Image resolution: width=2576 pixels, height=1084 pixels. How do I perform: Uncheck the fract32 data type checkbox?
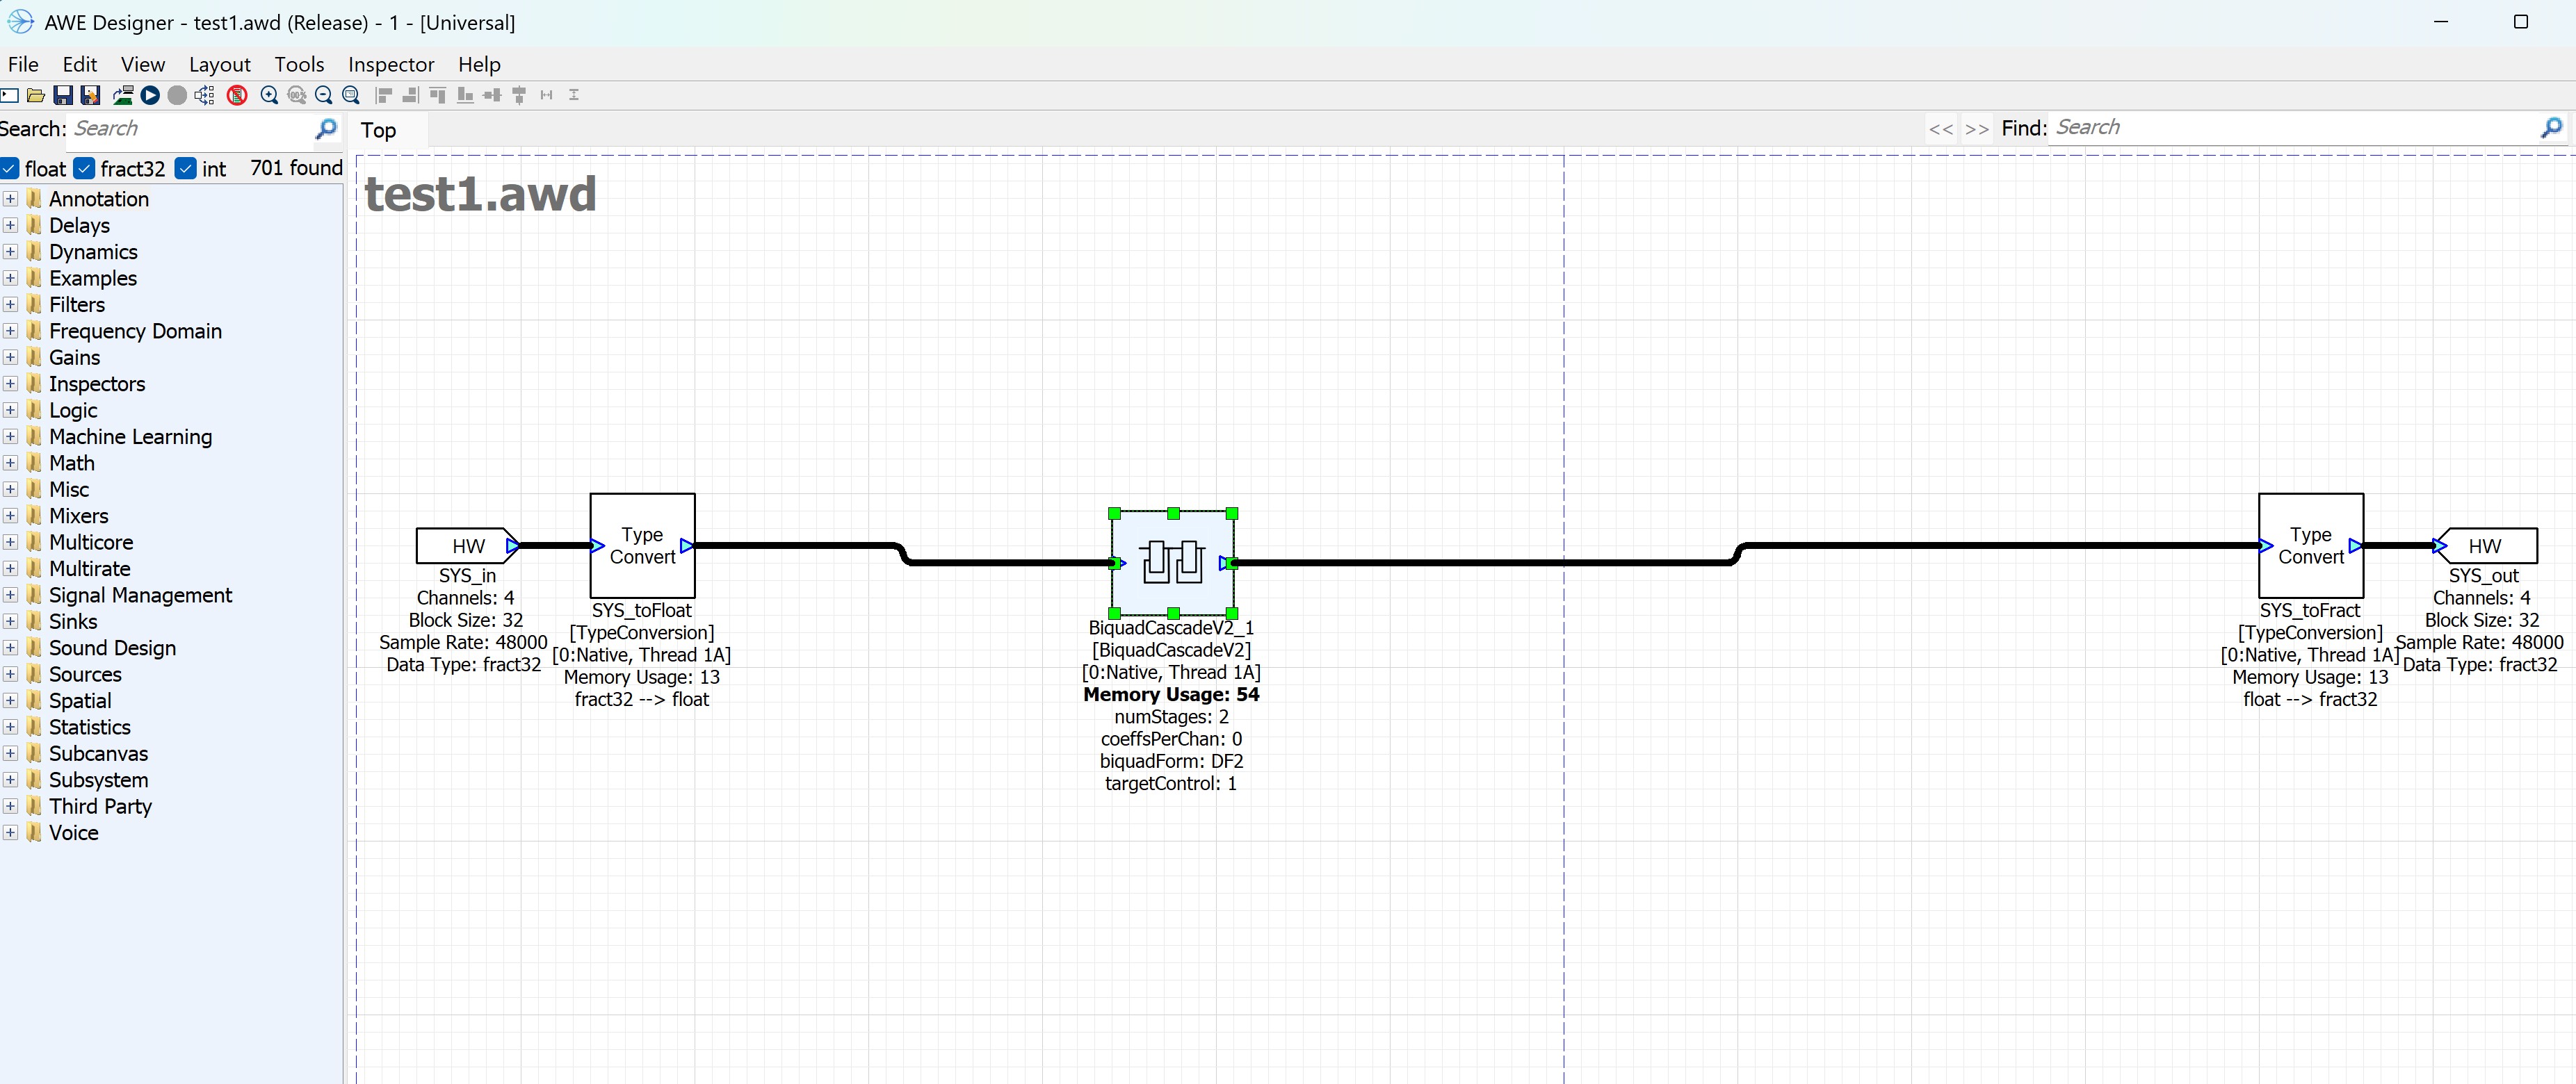(x=85, y=168)
